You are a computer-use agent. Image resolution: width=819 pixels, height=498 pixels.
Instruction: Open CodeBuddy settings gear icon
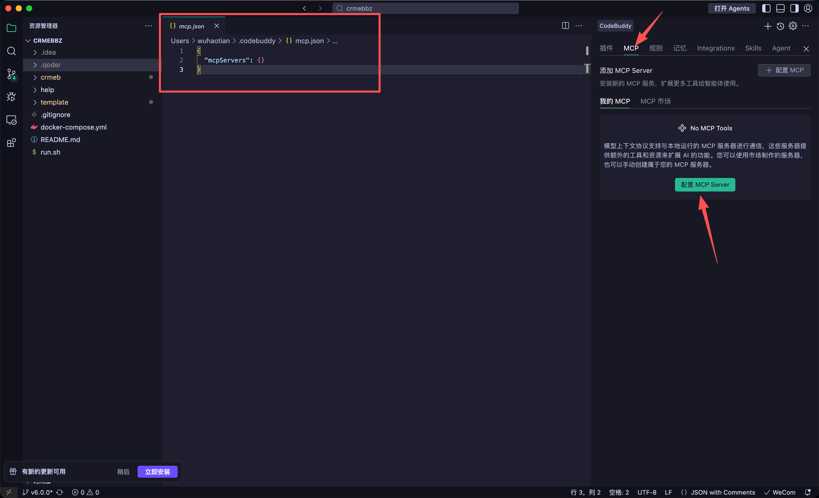point(793,26)
